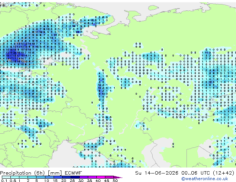
Task: Click the '(12+42)' model run label
Action: tap(224, 173)
